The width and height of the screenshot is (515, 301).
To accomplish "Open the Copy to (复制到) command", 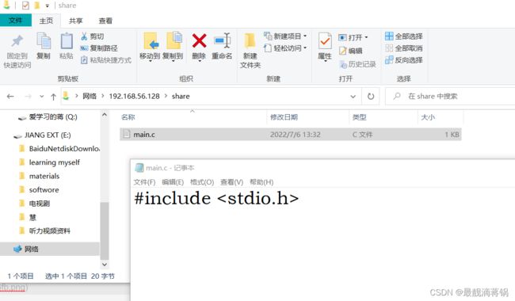I will pos(173,47).
